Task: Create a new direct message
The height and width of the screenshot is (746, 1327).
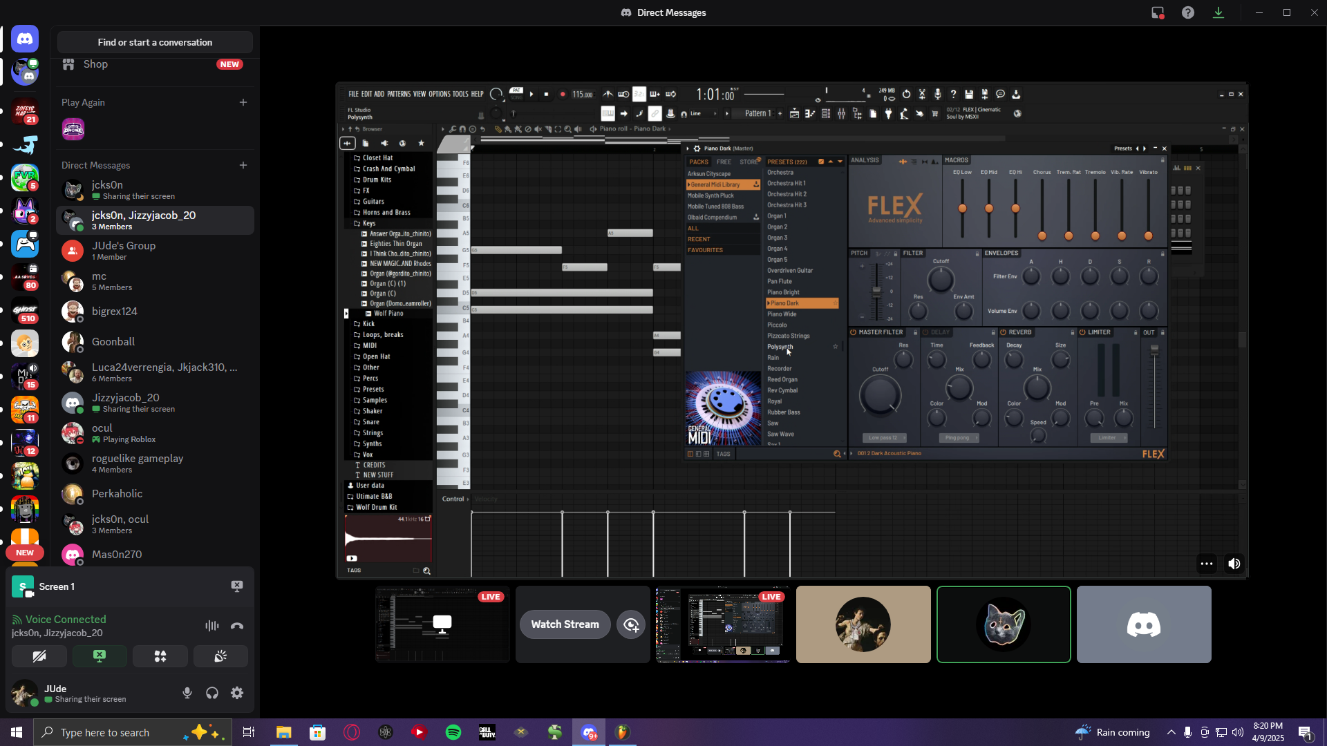Action: tap(243, 165)
